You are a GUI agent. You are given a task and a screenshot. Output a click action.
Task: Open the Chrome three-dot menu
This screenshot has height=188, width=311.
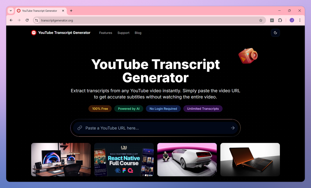300,20
